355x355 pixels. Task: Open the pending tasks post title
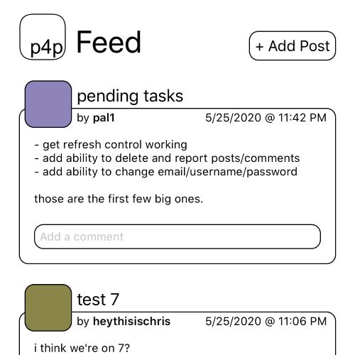tap(130, 97)
